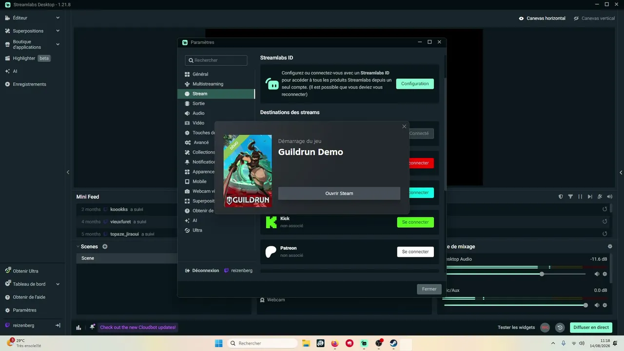Click the Kick platform logo
The height and width of the screenshot is (351, 624).
(x=271, y=222)
